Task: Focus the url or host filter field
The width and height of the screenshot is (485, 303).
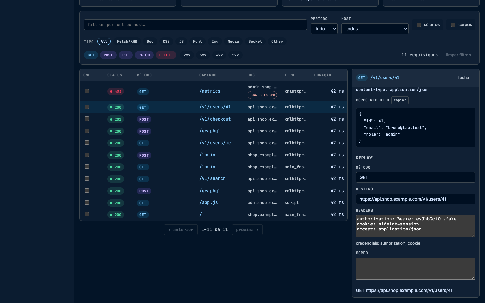Action: [195, 25]
